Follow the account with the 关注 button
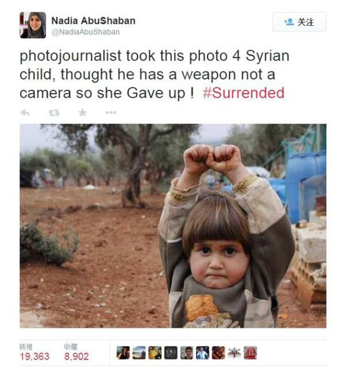Image resolution: width=345 pixels, height=367 pixels. (299, 22)
